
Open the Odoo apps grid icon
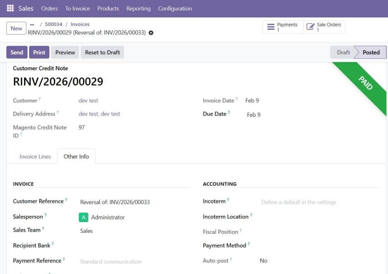[x=10, y=8]
